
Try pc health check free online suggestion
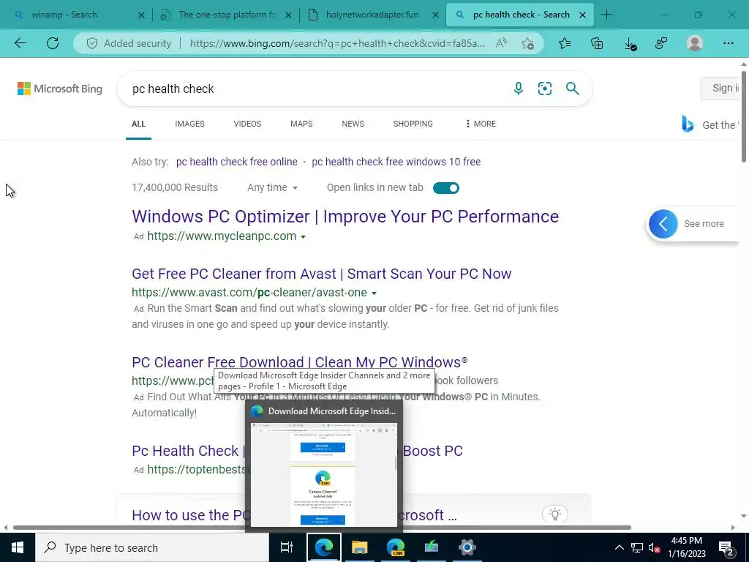point(237,162)
